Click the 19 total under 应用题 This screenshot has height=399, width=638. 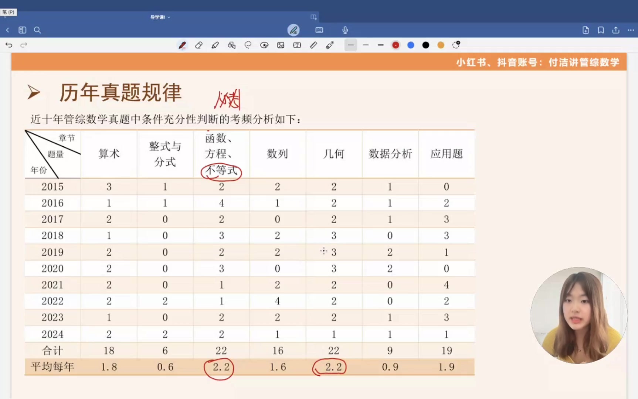pyautogui.click(x=447, y=350)
